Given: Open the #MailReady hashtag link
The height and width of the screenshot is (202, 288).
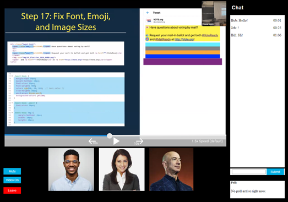Looking at the screenshot, I should [x=163, y=39].
